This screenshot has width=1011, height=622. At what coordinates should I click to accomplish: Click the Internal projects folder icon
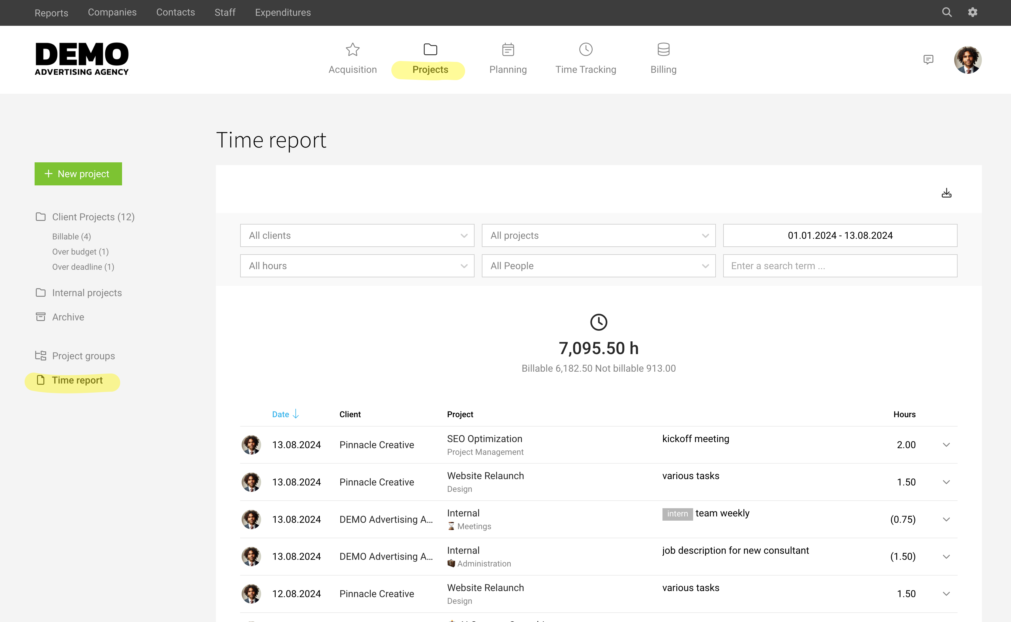point(40,292)
